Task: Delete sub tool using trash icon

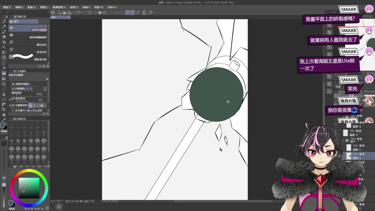Action: pyautogui.click(x=48, y=66)
